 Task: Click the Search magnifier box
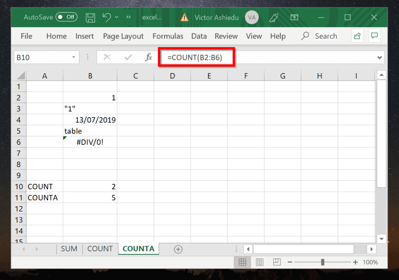320,36
